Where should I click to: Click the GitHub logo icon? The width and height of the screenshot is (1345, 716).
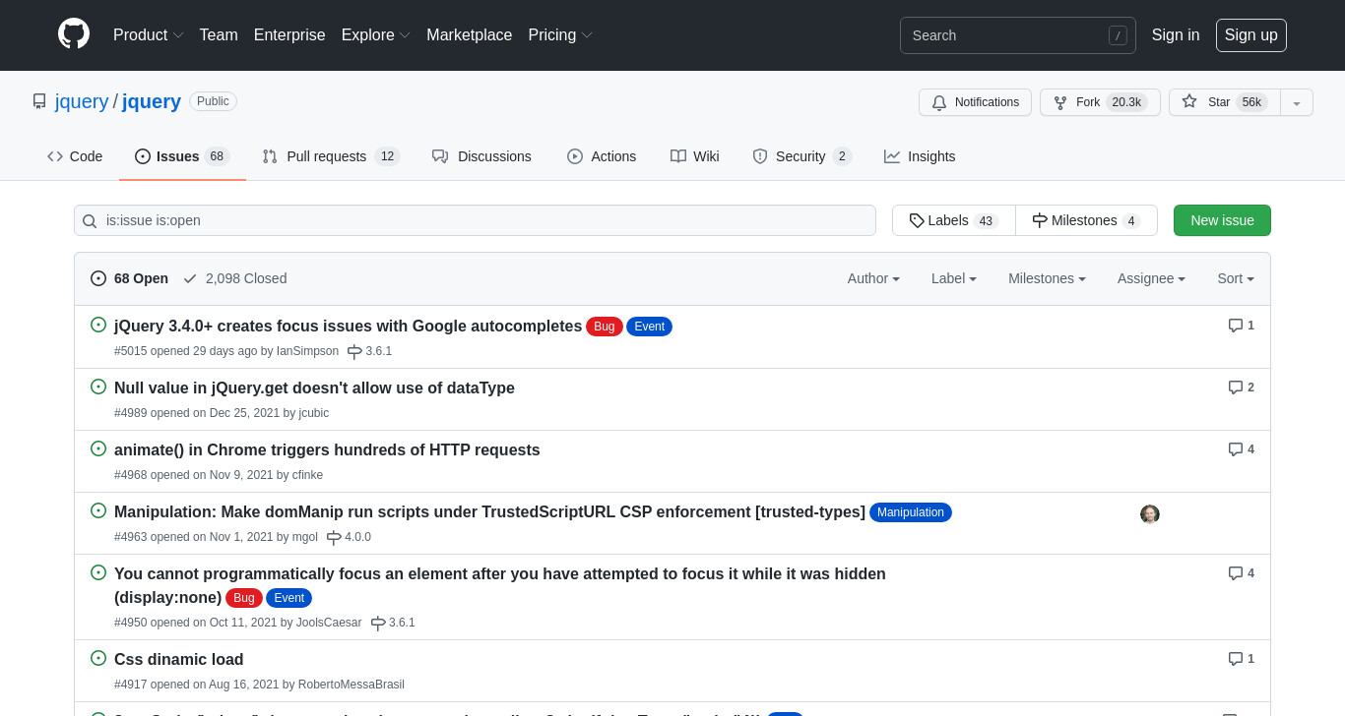(x=74, y=34)
